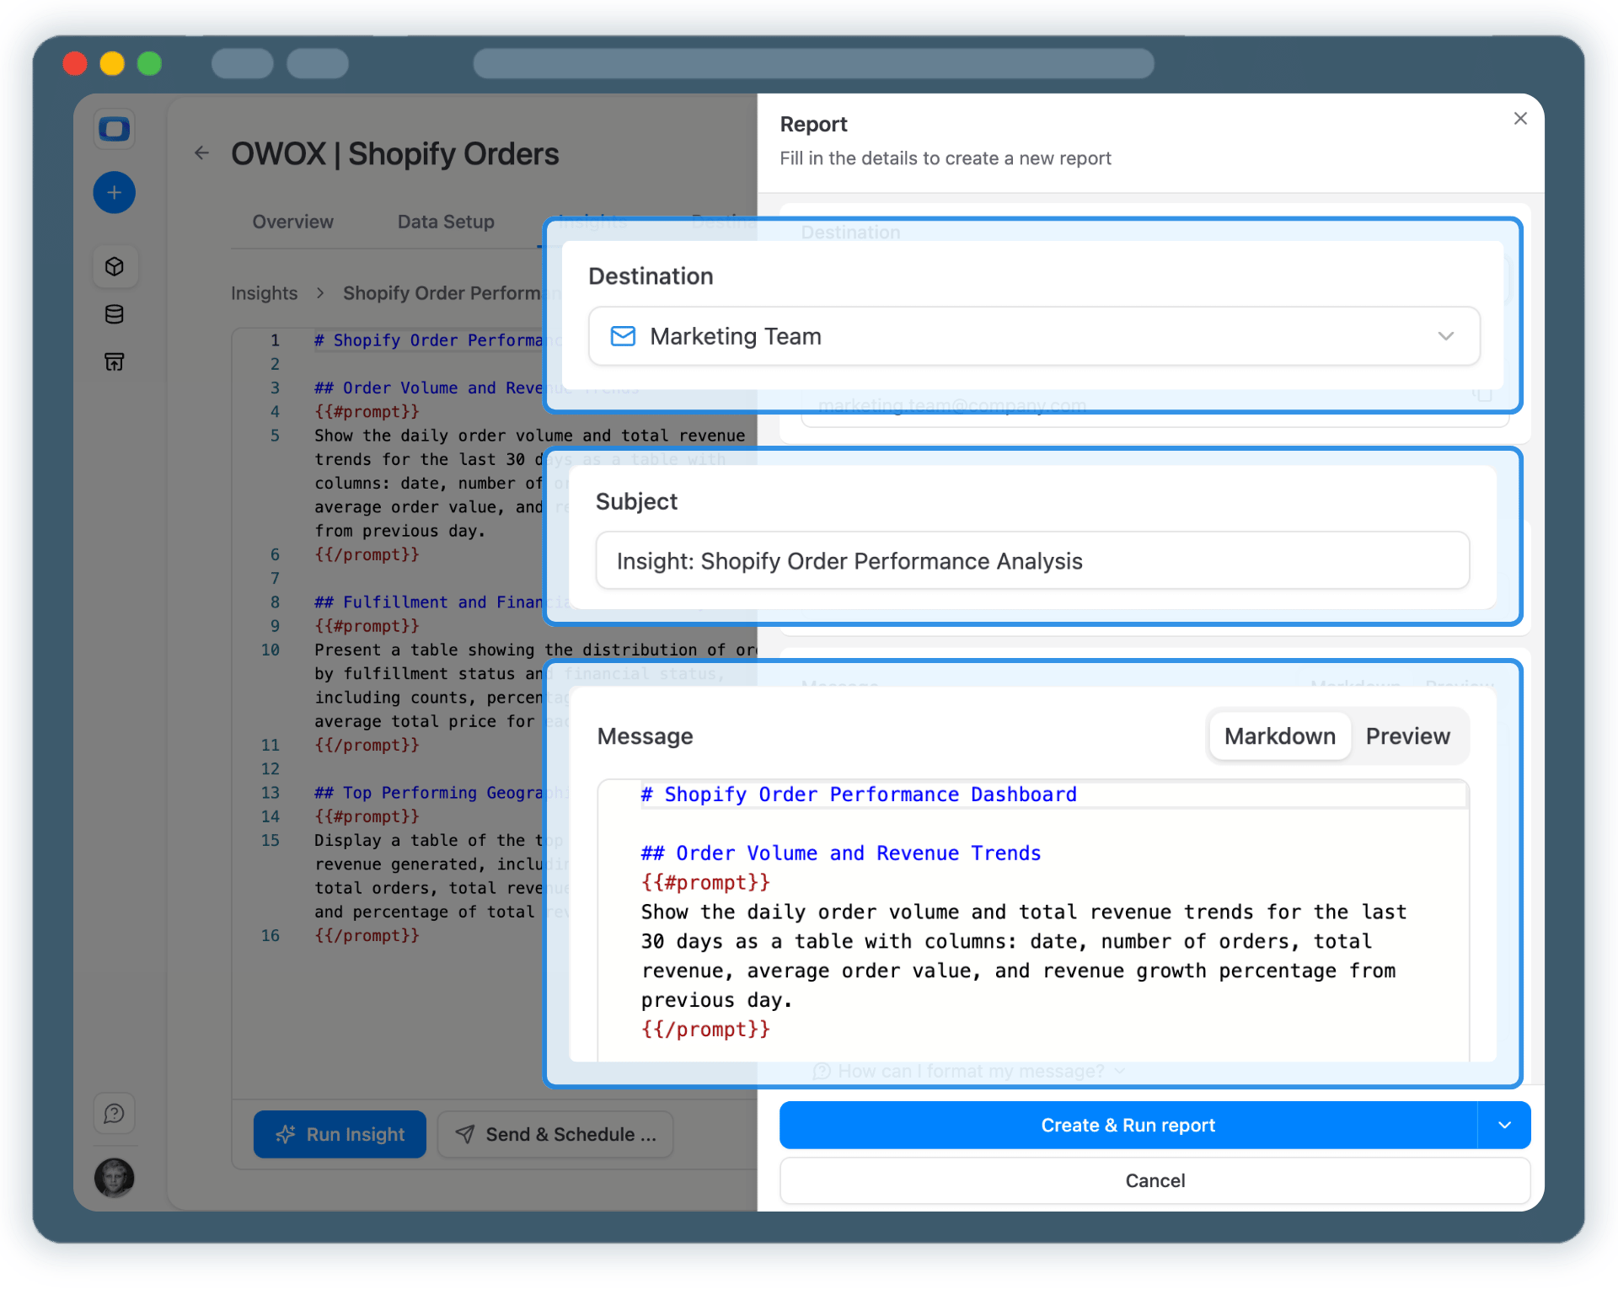Cancel the report creation
This screenshot has width=1618, height=1316.
pyautogui.click(x=1155, y=1180)
